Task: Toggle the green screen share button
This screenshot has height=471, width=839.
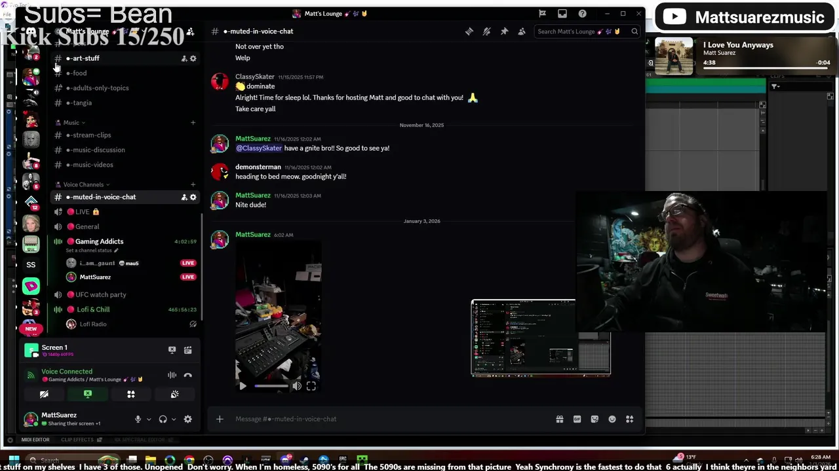Action: pos(87,394)
